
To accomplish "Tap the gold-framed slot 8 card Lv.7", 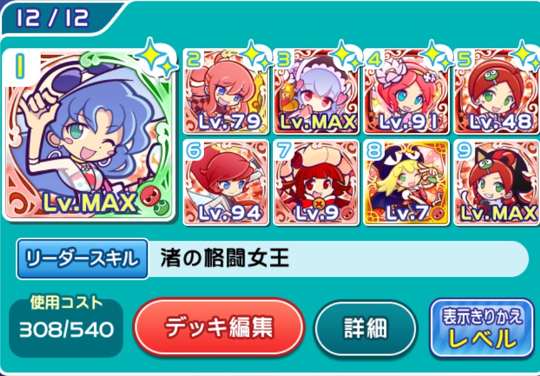I will [x=406, y=183].
